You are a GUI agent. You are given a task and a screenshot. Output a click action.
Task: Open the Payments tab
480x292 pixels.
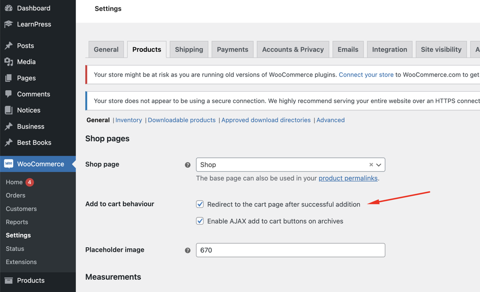click(x=232, y=50)
